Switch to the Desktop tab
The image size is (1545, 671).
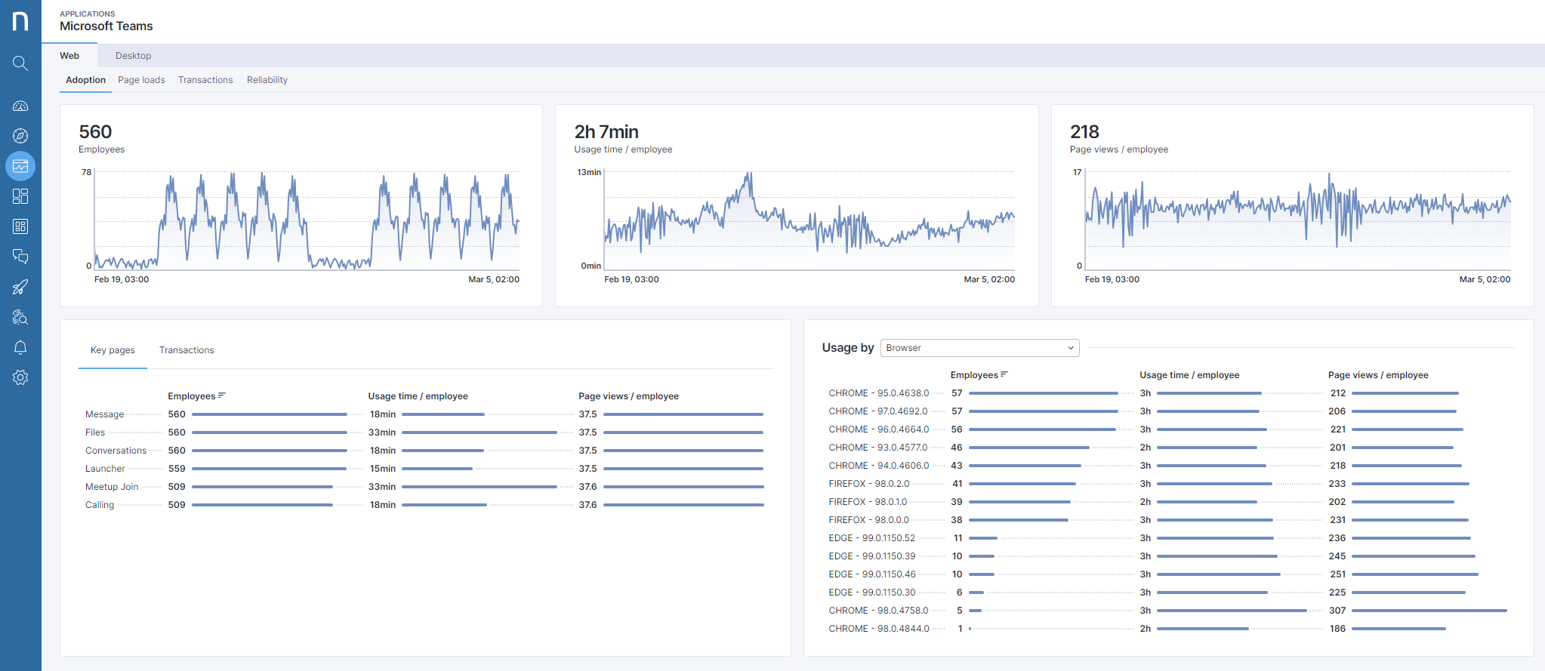(x=133, y=56)
